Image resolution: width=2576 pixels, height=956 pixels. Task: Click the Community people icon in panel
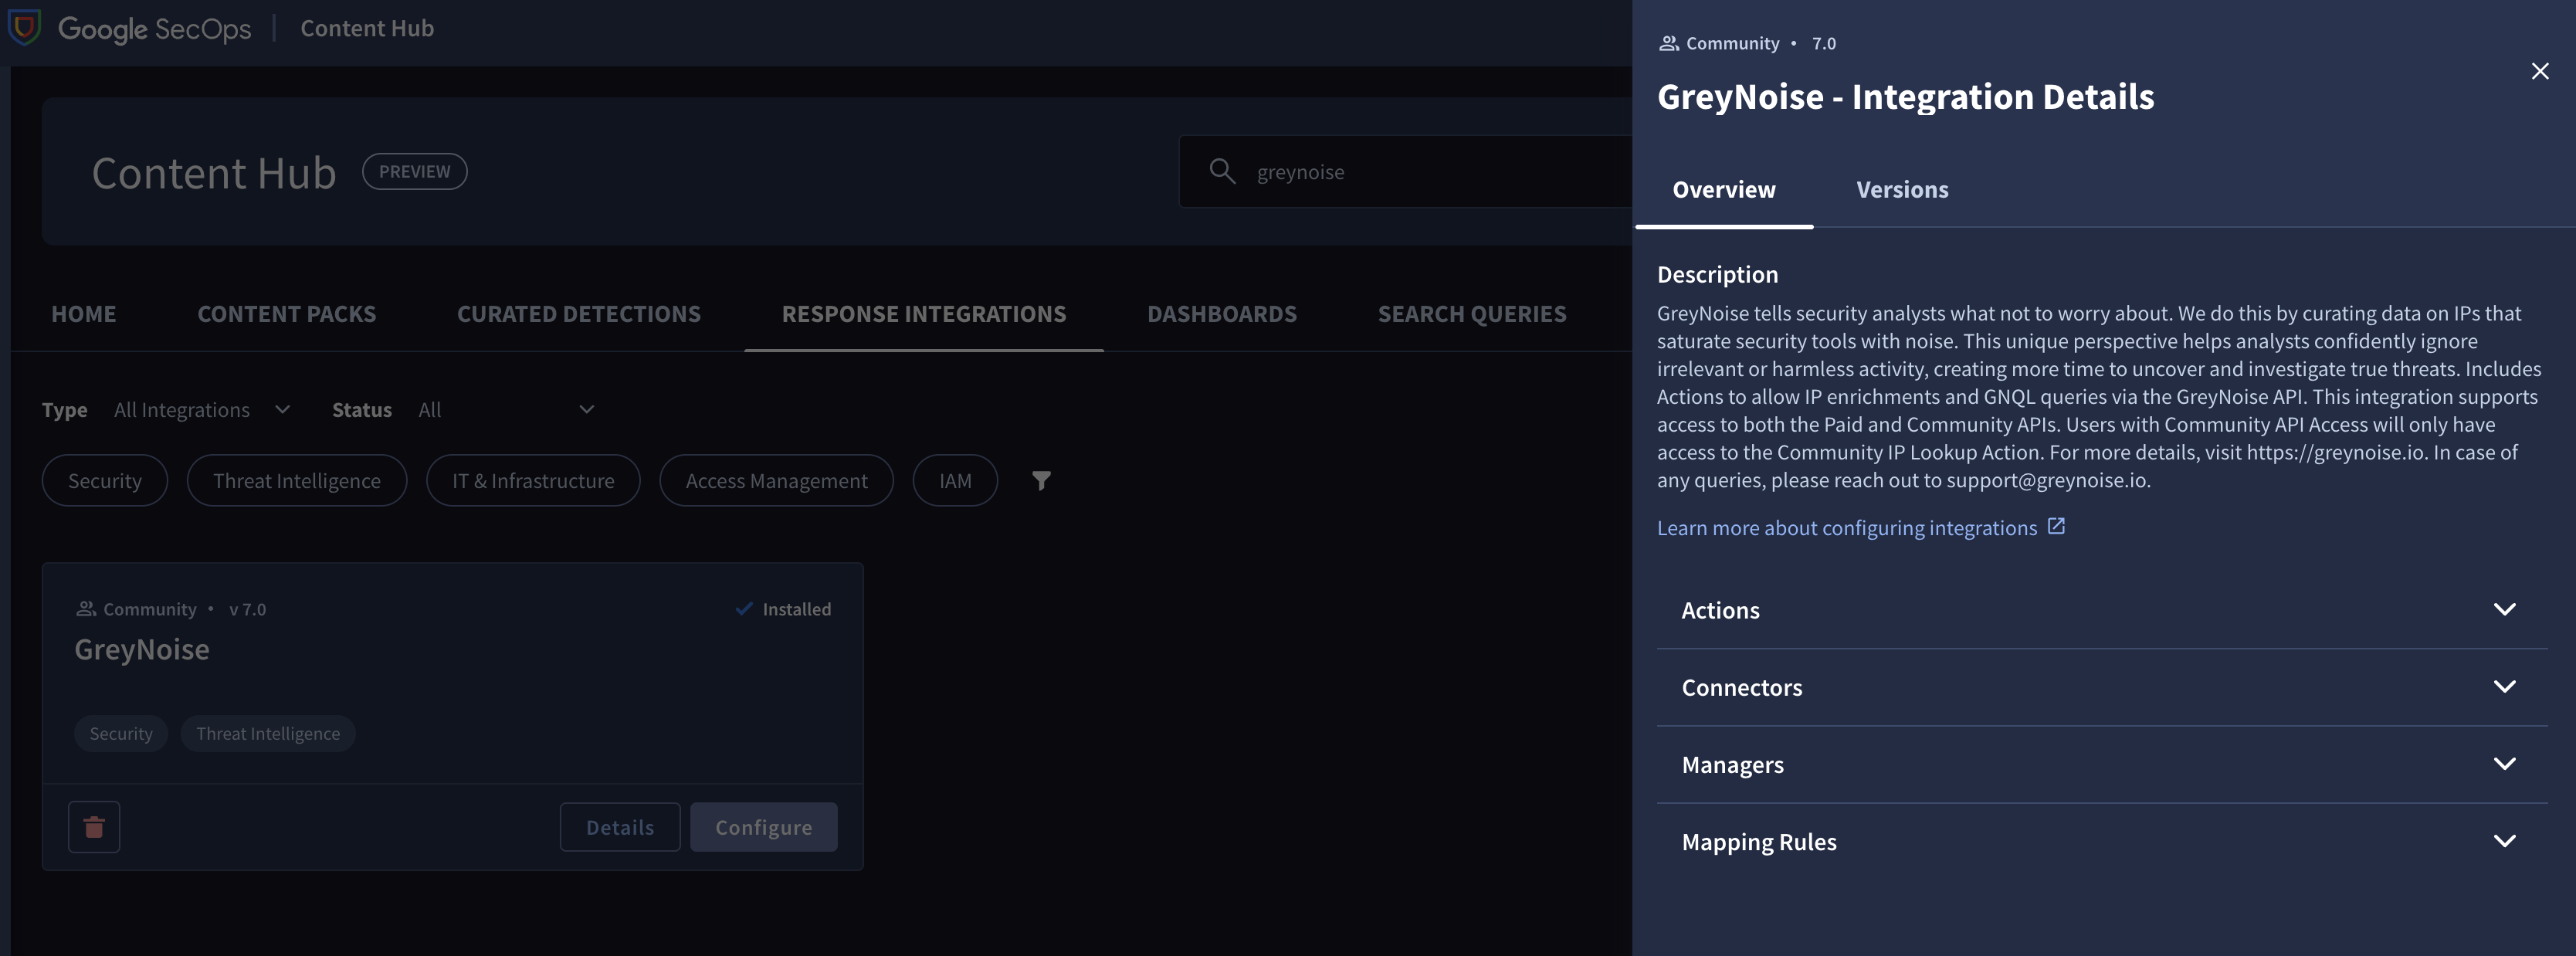1668,43
